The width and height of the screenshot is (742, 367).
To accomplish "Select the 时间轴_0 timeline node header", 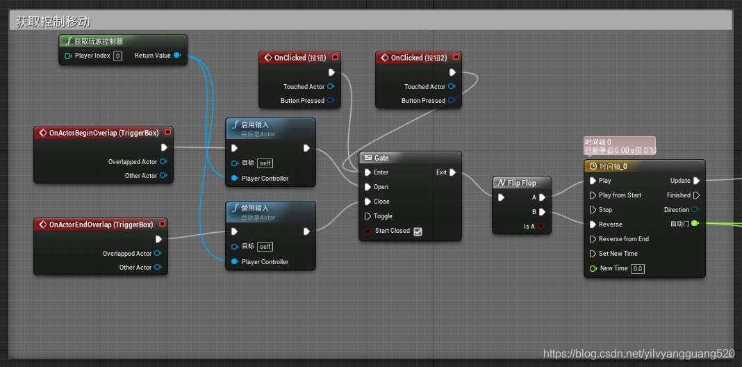I will (x=645, y=166).
